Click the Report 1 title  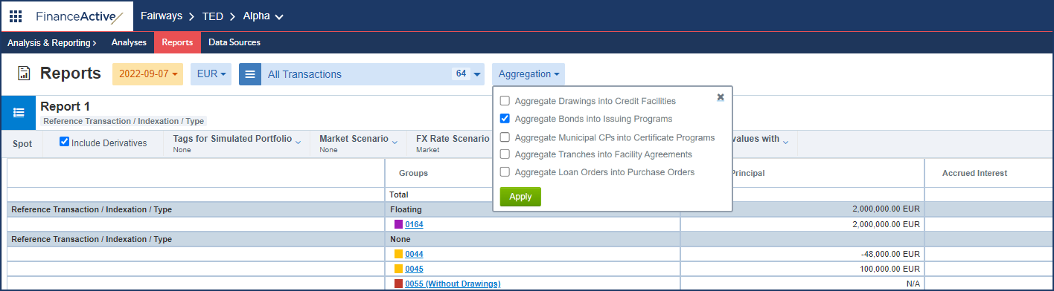(x=66, y=106)
